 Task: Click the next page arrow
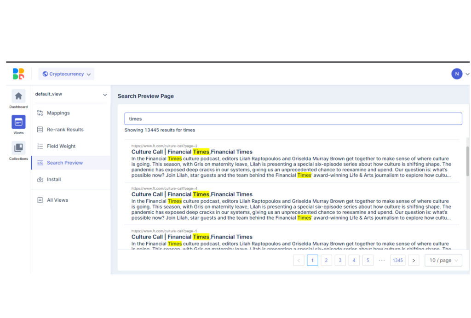click(x=414, y=261)
